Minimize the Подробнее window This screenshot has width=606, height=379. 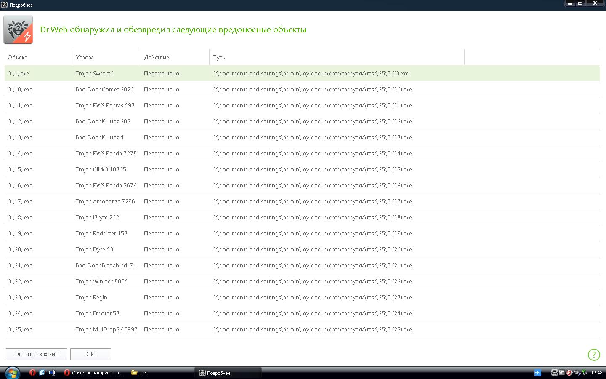pos(570,3)
